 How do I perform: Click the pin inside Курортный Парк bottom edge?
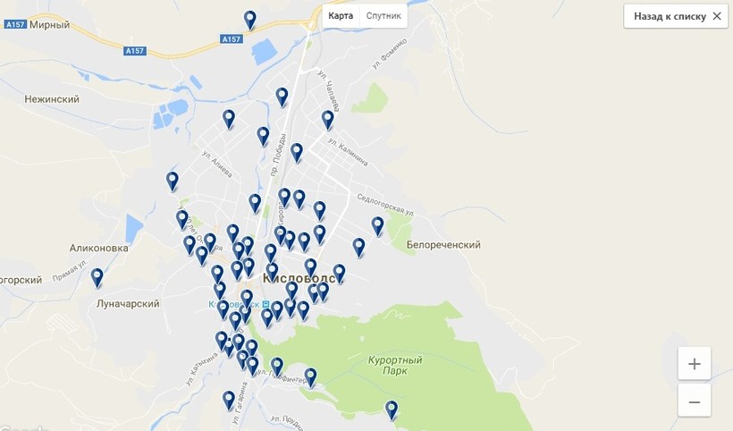392,410
